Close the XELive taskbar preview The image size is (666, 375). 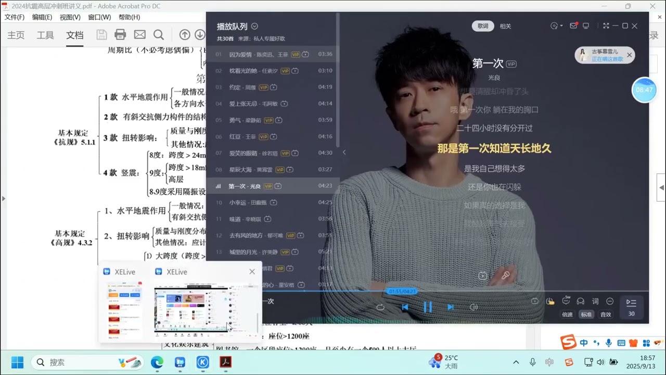tap(252, 271)
